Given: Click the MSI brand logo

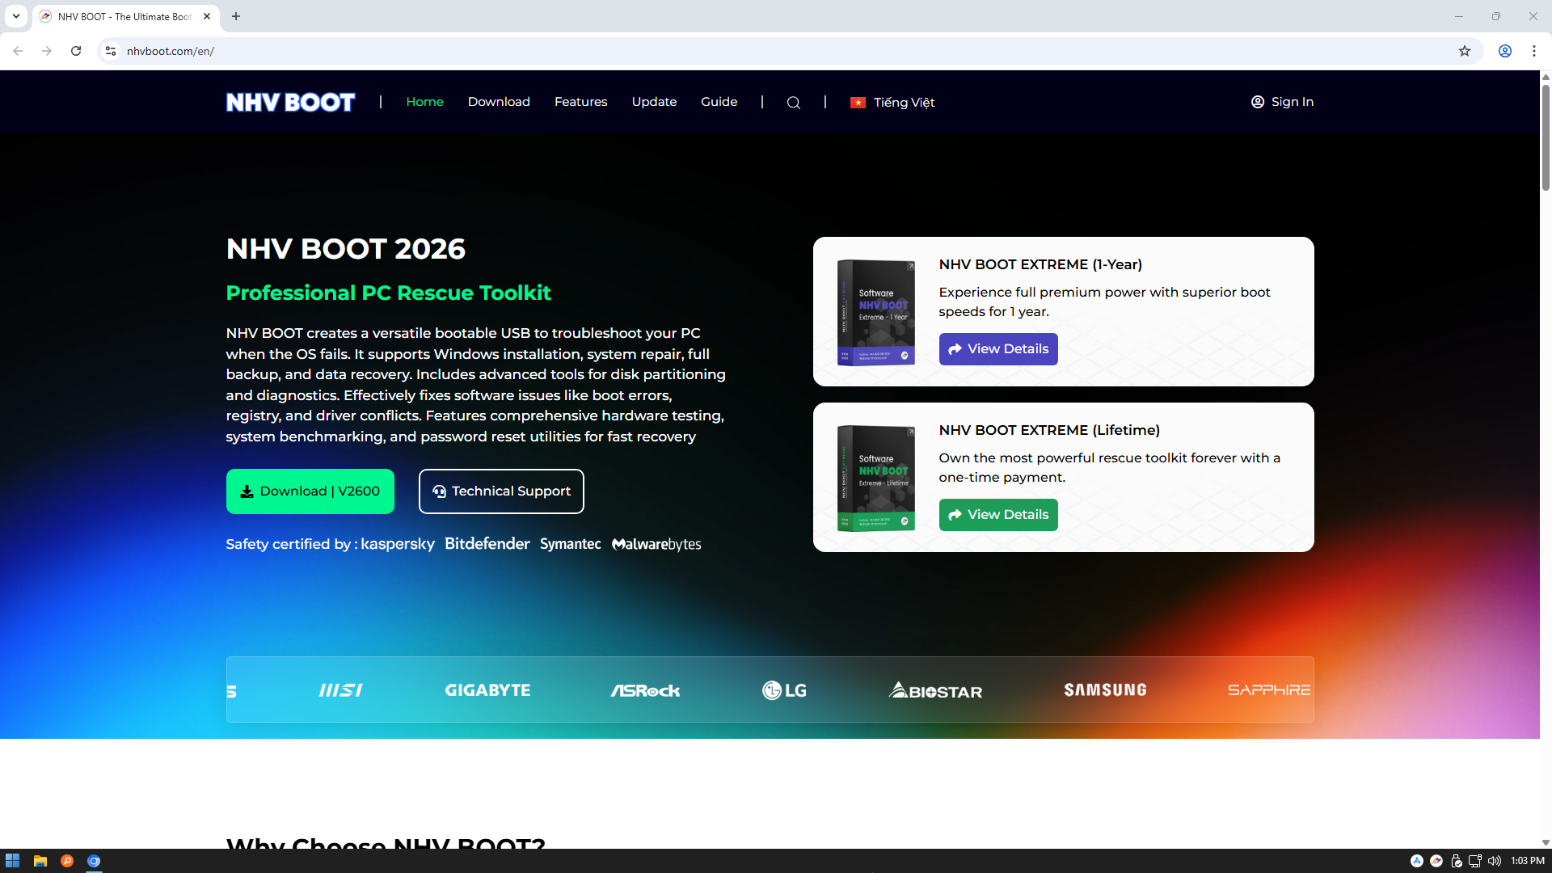Looking at the screenshot, I should [x=340, y=690].
